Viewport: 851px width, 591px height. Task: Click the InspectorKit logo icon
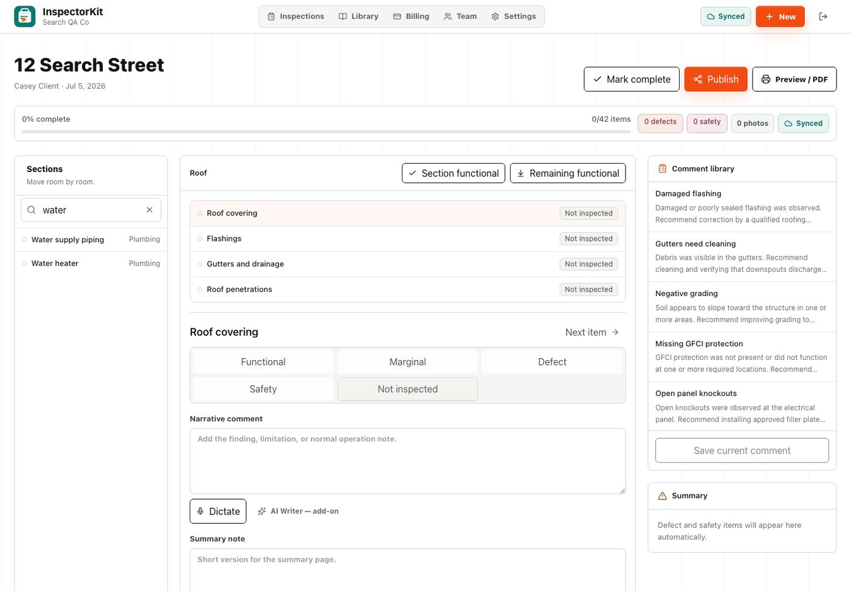[x=25, y=16]
